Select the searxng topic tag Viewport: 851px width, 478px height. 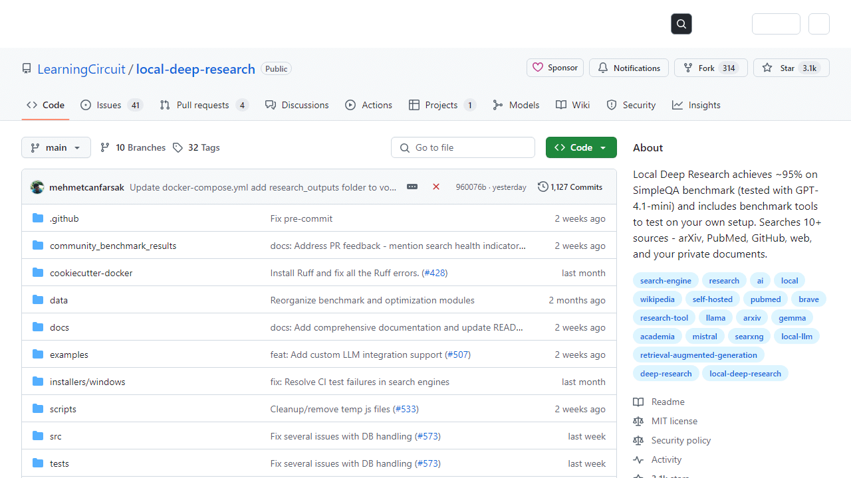(749, 337)
